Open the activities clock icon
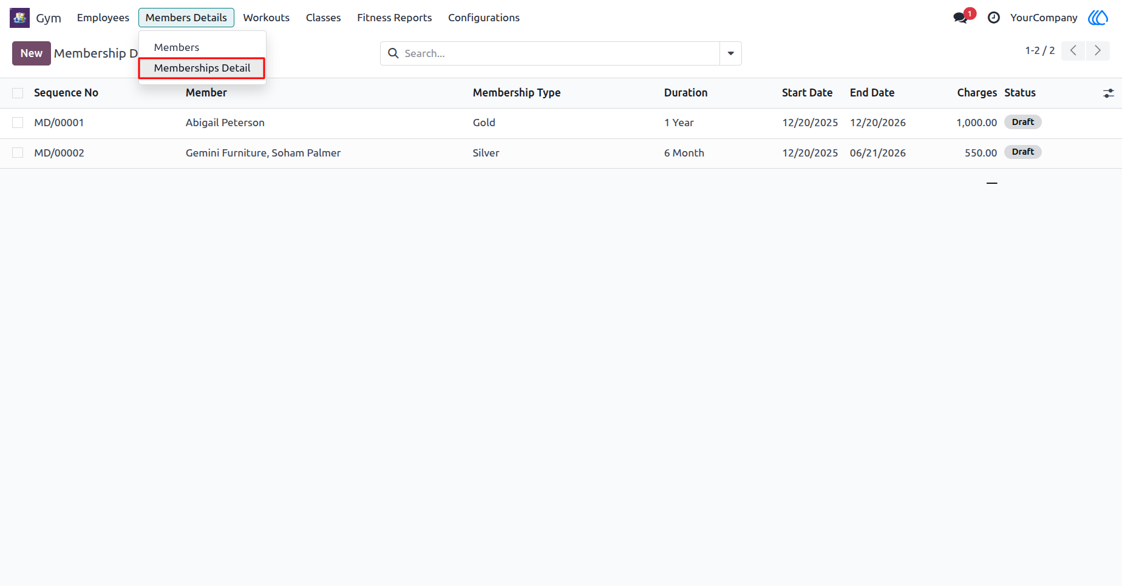1122x586 pixels. 994,18
